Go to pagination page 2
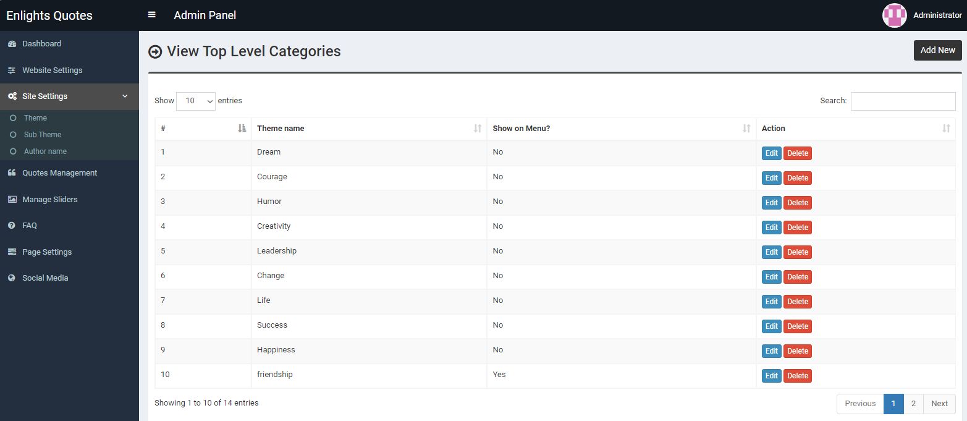The image size is (967, 421). pos(913,404)
